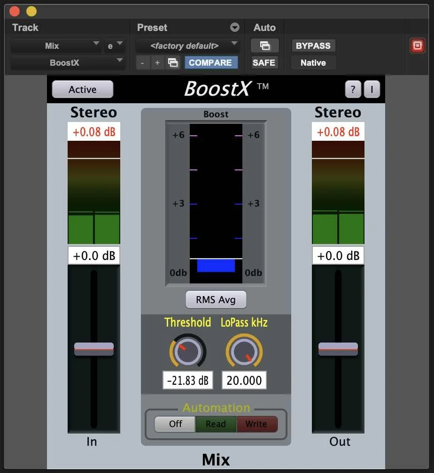
Task: Open the BoostX plug-in selector dropdown
Action: click(x=68, y=63)
